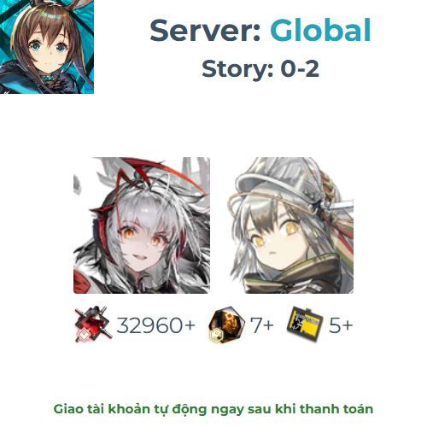The width and height of the screenshot is (427, 427).
Task: Click the Originite Prime gem icon
Action: click(226, 325)
